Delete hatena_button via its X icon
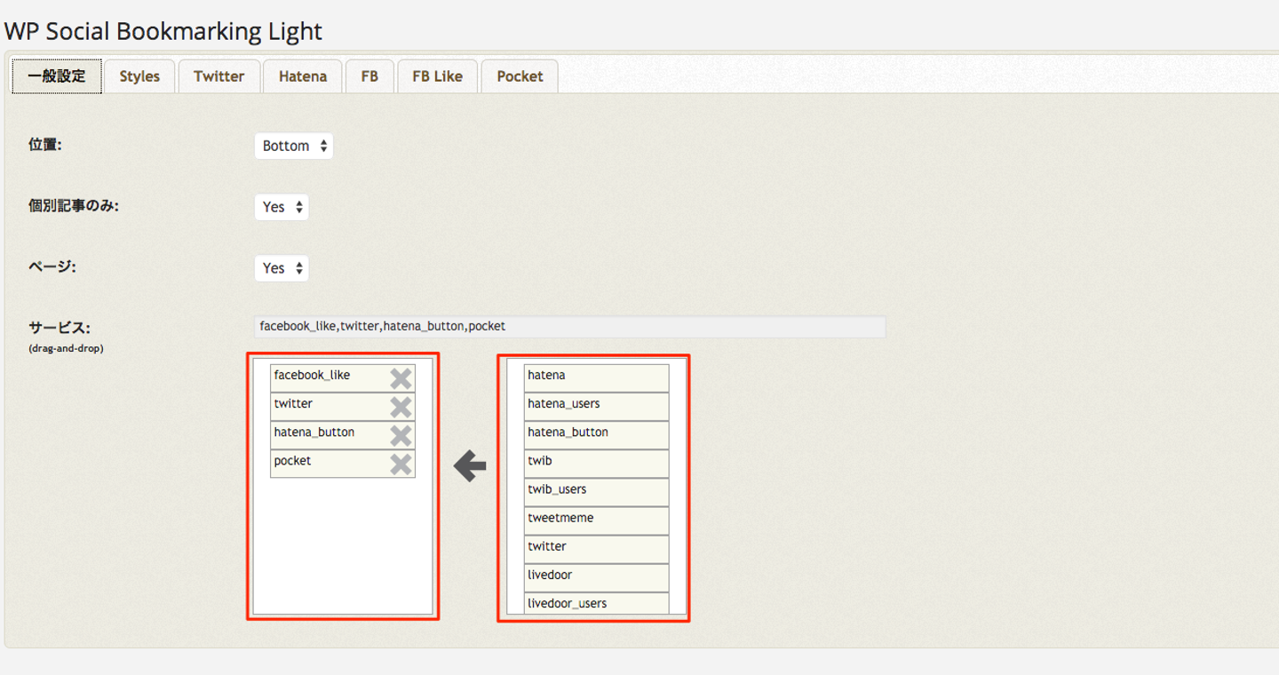This screenshot has width=1279, height=675. 401,435
